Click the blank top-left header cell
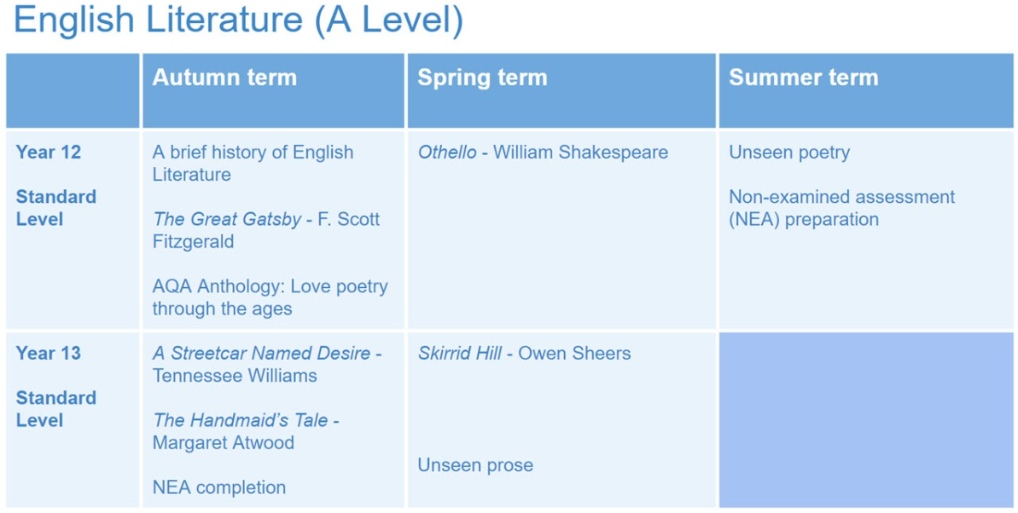The image size is (1018, 513). pyautogui.click(x=73, y=91)
